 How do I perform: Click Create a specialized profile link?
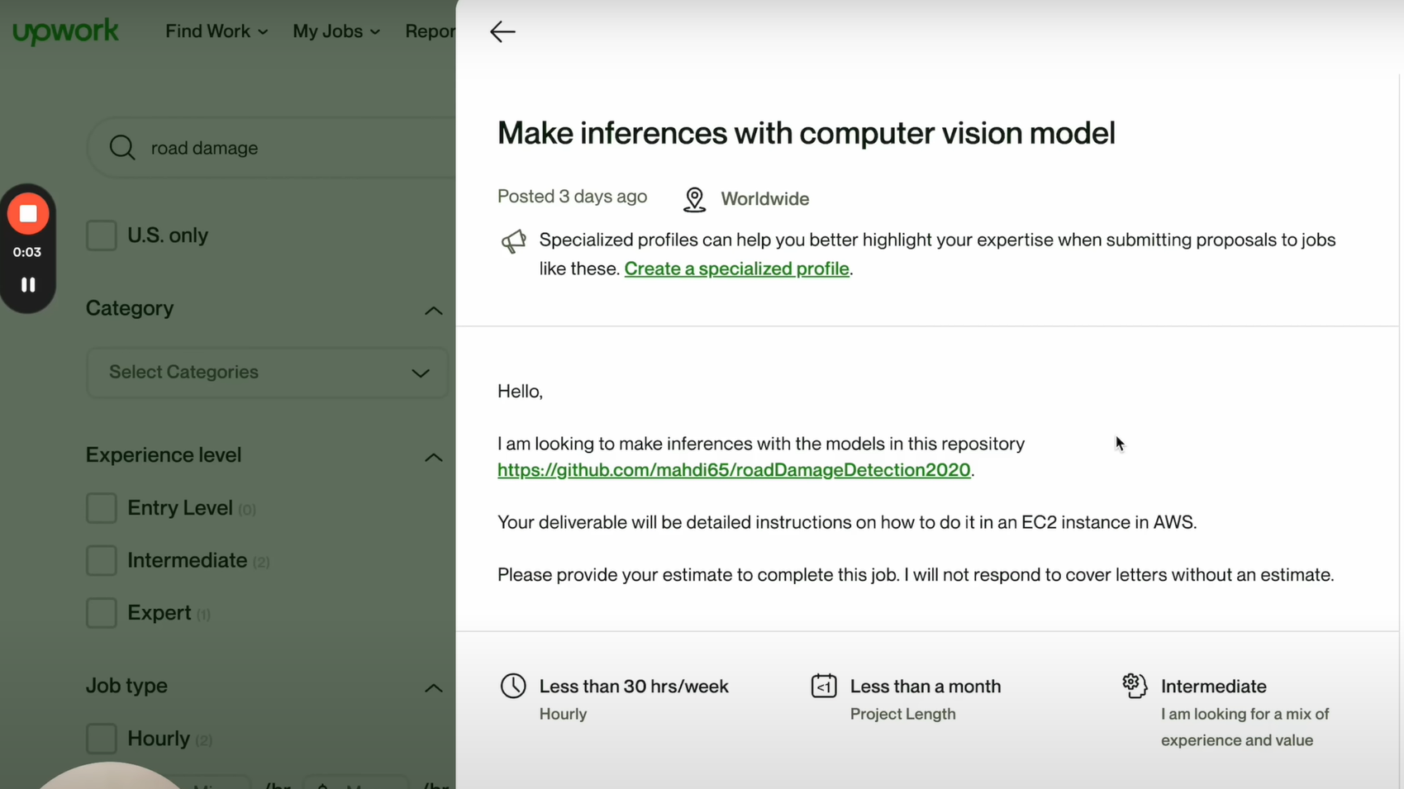[736, 269]
